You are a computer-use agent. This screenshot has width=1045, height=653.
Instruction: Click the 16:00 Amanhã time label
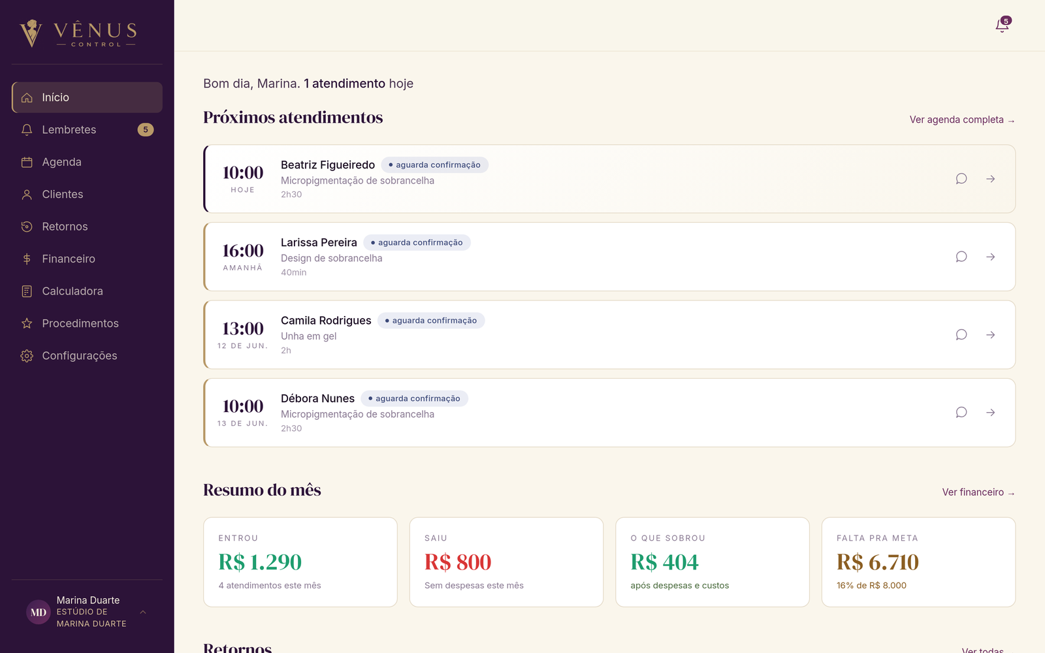click(243, 257)
